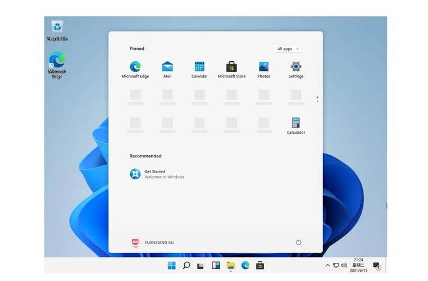The height and width of the screenshot is (281, 428).
Task: Open Settings from pinned apps
Action: tap(296, 70)
